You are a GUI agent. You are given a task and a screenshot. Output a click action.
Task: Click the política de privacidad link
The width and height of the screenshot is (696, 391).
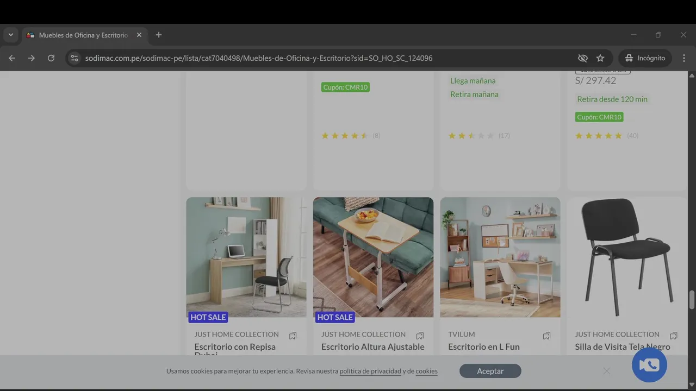point(370,371)
